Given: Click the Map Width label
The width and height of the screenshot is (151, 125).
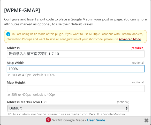Looking at the screenshot, I should point(16,63).
